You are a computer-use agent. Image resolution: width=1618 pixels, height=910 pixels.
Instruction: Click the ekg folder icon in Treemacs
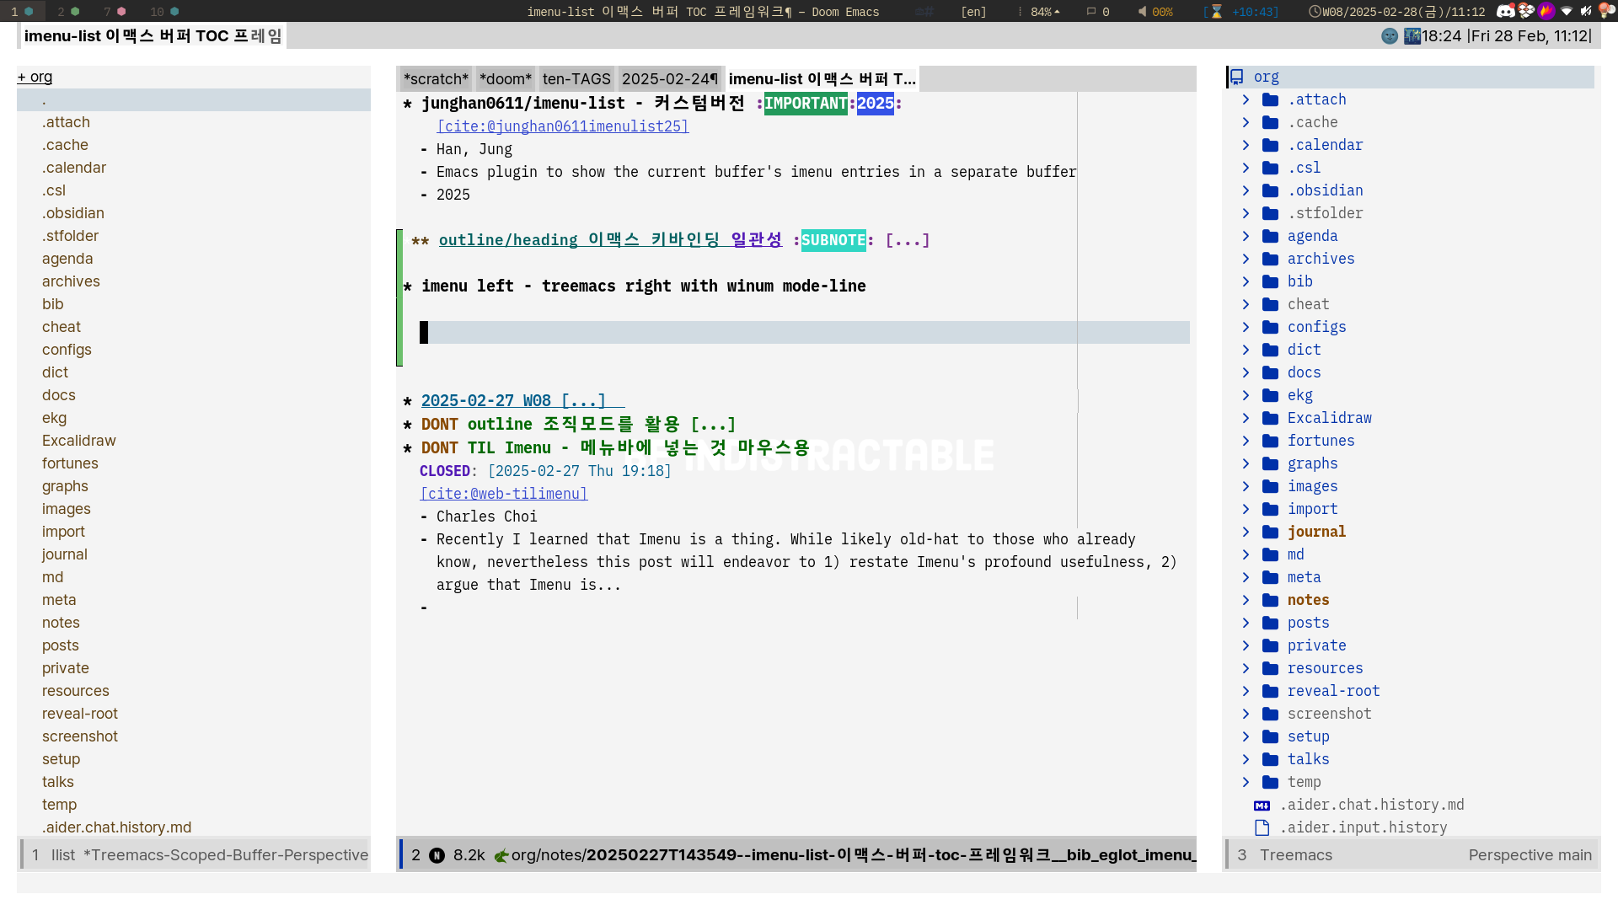[1270, 395]
